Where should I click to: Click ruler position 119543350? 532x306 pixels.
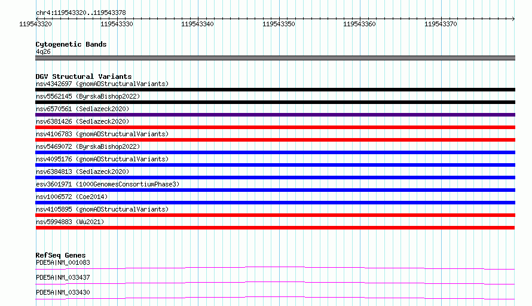tap(279, 24)
